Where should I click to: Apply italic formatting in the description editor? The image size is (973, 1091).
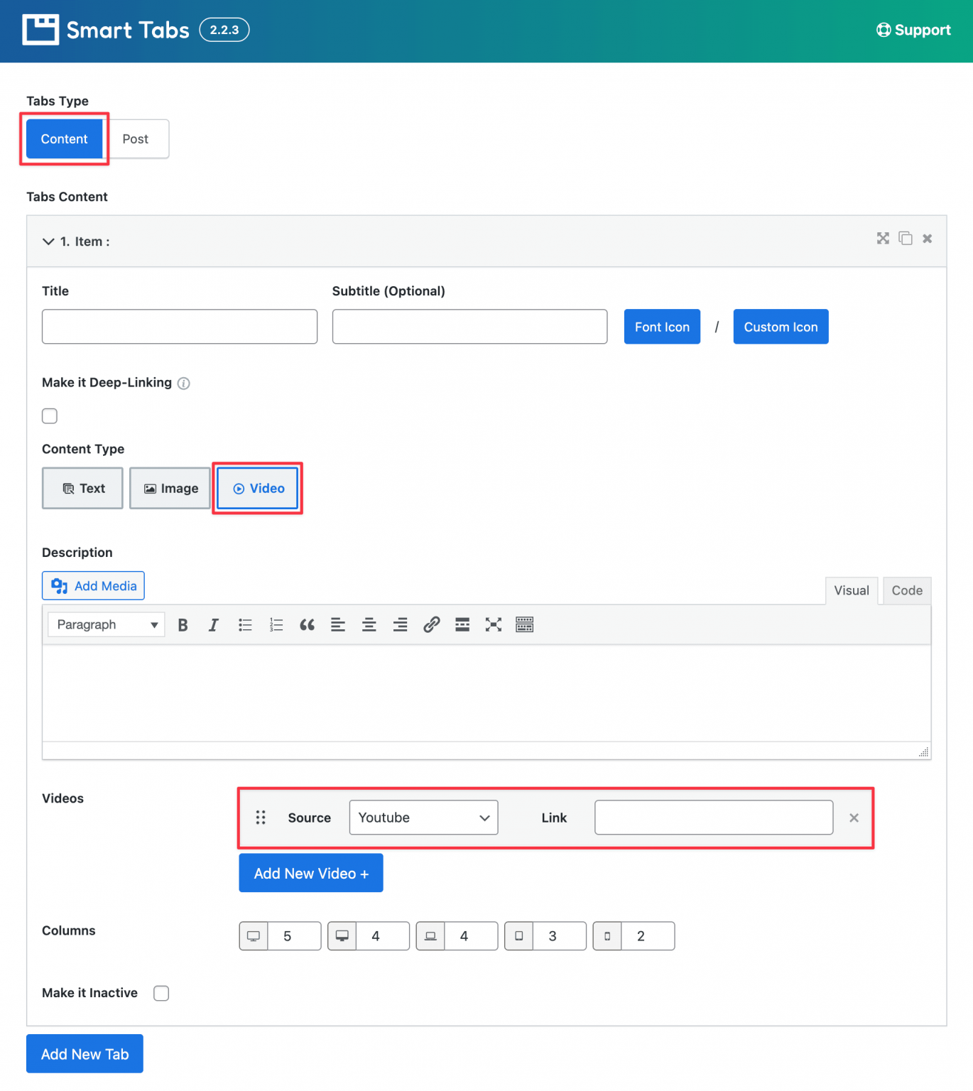click(214, 624)
